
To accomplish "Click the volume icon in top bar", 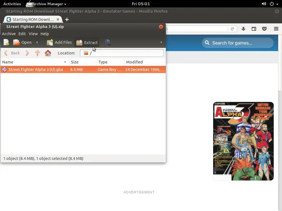I will point(264,4).
